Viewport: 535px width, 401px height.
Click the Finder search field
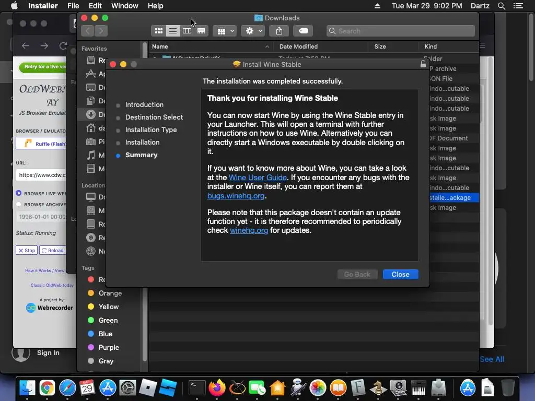point(401,31)
